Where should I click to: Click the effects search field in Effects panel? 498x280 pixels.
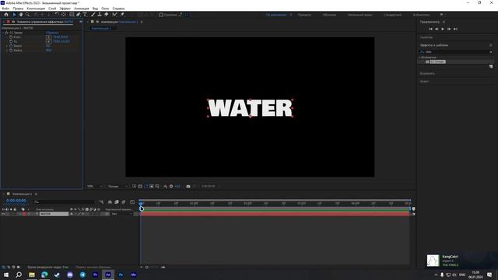[456, 52]
